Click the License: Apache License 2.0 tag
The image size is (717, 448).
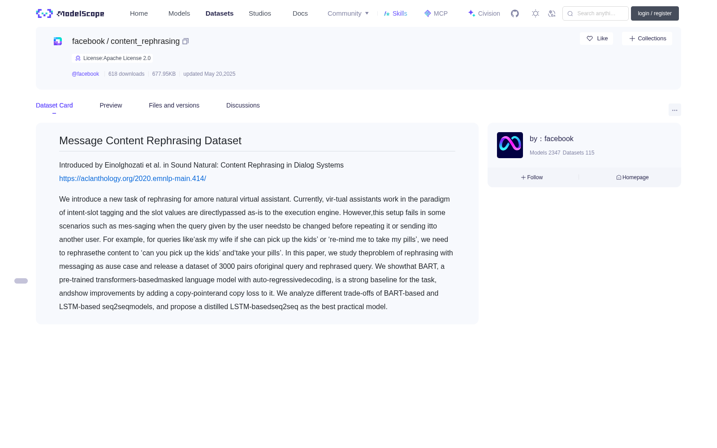112,58
